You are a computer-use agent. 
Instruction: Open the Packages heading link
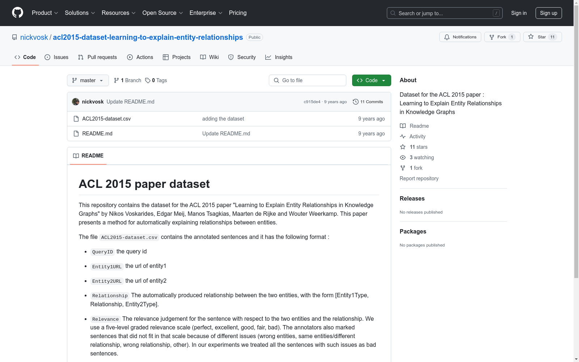coord(413,231)
